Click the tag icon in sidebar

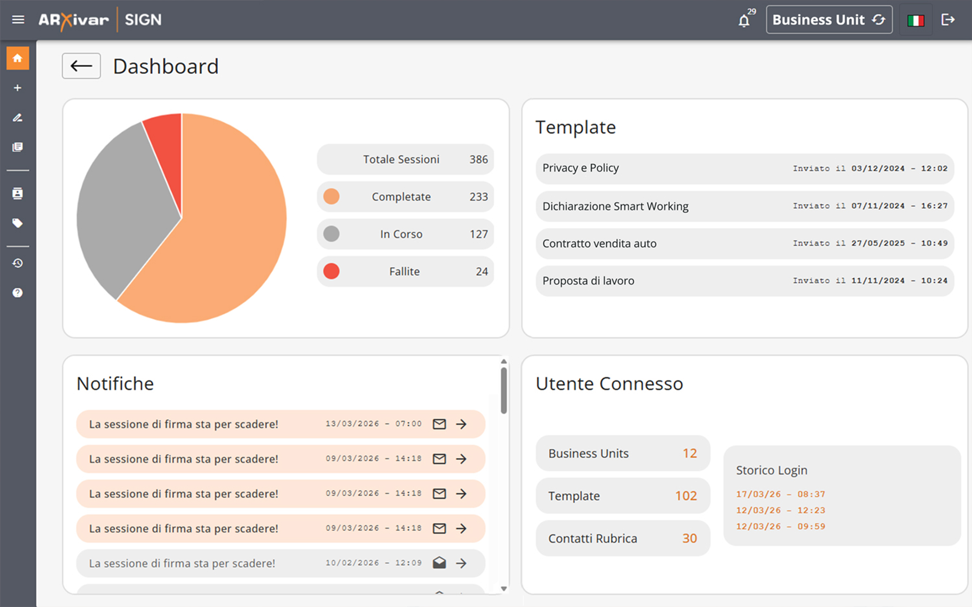pos(17,223)
